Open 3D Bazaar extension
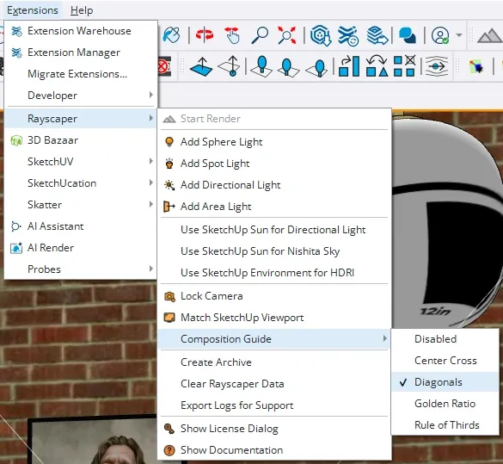The width and height of the screenshot is (503, 464). pyautogui.click(x=81, y=140)
